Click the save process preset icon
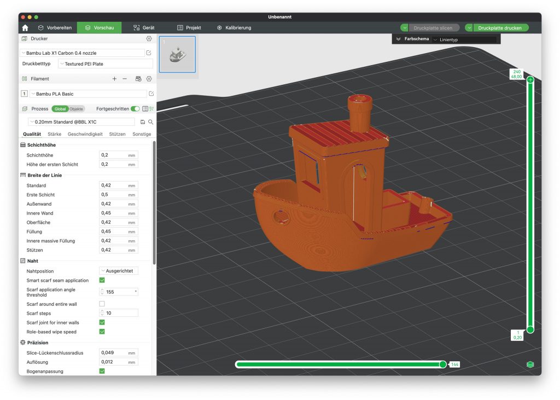This screenshot has height=400, width=560. (143, 122)
